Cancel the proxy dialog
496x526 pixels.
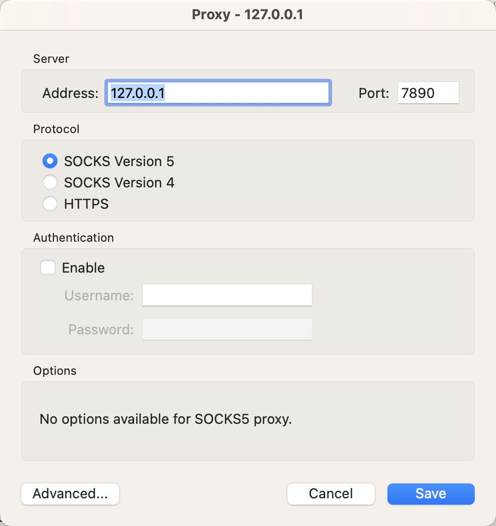coord(330,494)
